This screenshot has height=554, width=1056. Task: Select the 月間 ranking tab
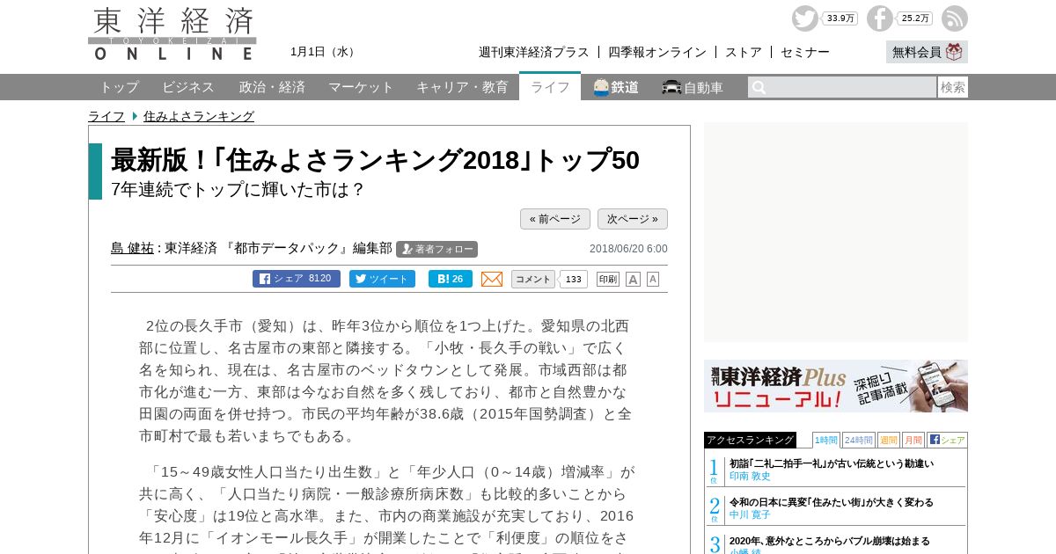(x=913, y=440)
